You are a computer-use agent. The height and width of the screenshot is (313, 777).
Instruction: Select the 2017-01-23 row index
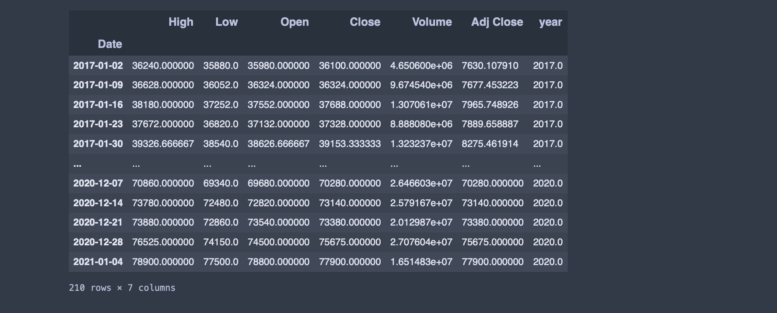coord(98,124)
